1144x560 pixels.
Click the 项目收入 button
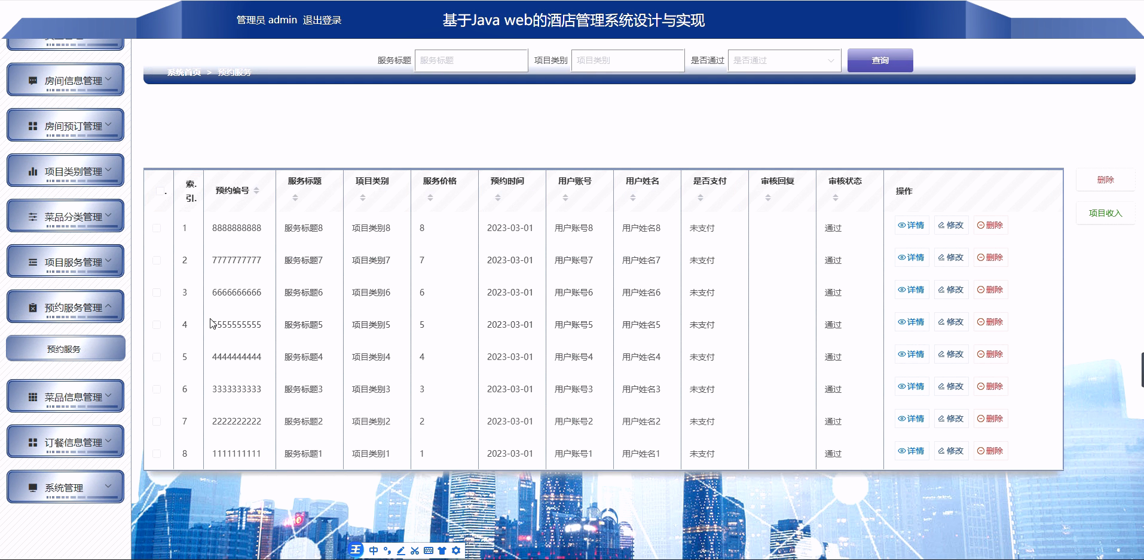[x=1105, y=213]
